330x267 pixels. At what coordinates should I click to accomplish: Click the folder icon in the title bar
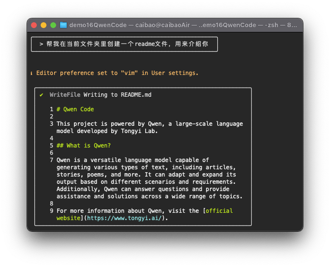point(63,25)
